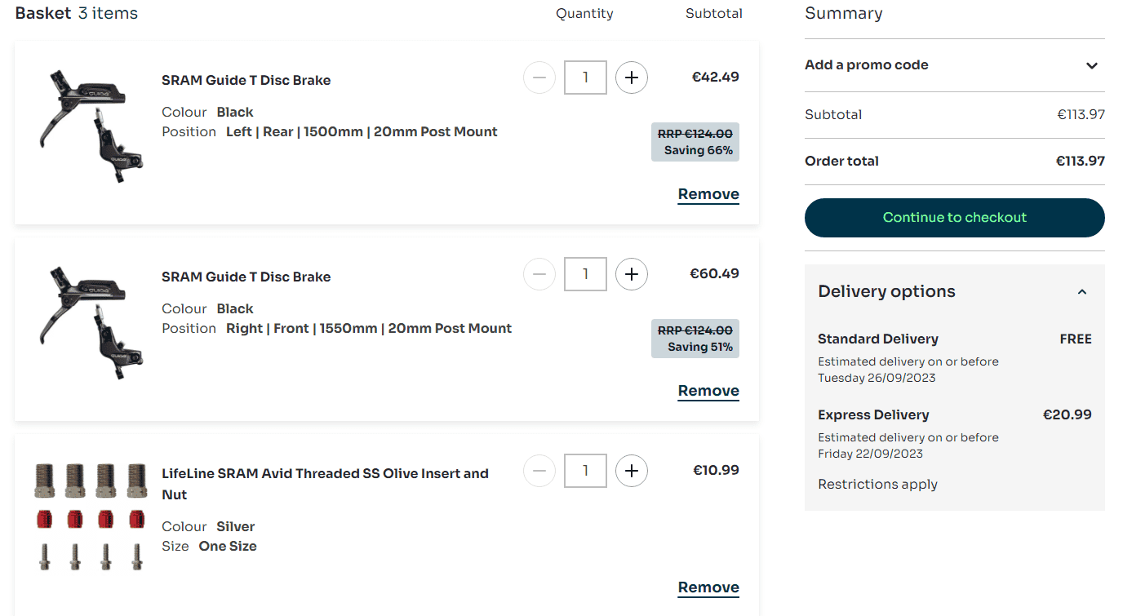1123x616 pixels.
Task: Open the LifeLine olive insert product image
Action: tap(91, 516)
